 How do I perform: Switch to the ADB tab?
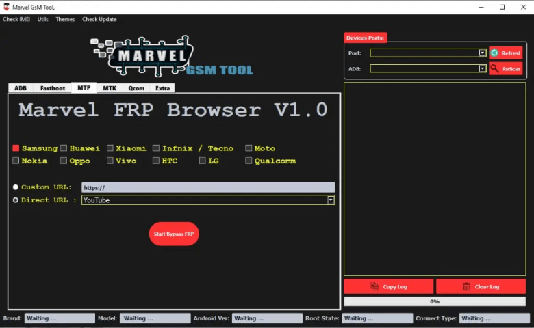click(x=21, y=88)
